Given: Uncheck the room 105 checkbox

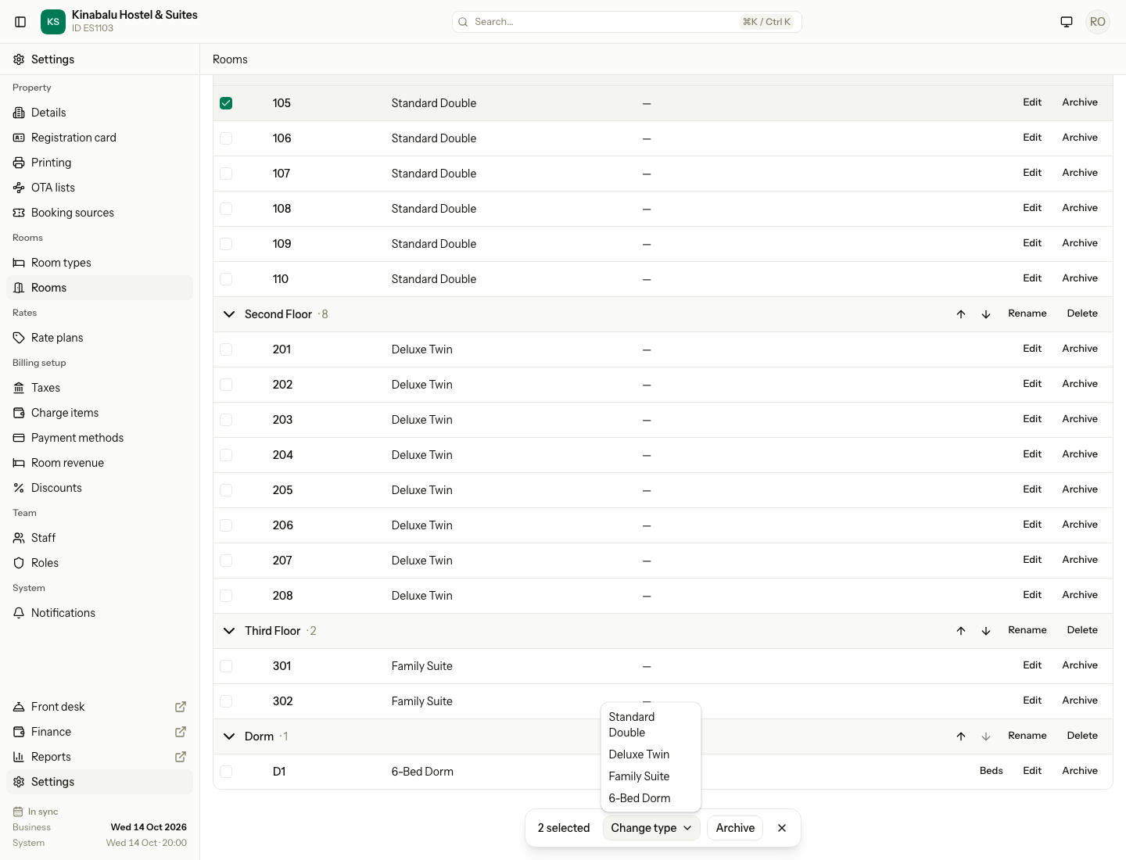Looking at the screenshot, I should (226, 103).
